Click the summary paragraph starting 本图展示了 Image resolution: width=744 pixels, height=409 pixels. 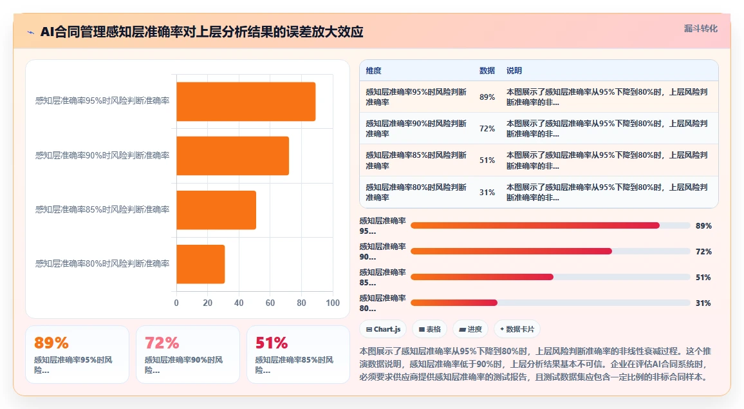(535, 365)
